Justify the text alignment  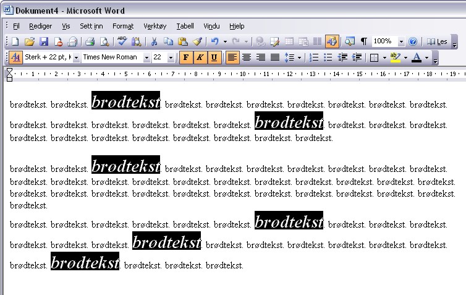coord(275,58)
